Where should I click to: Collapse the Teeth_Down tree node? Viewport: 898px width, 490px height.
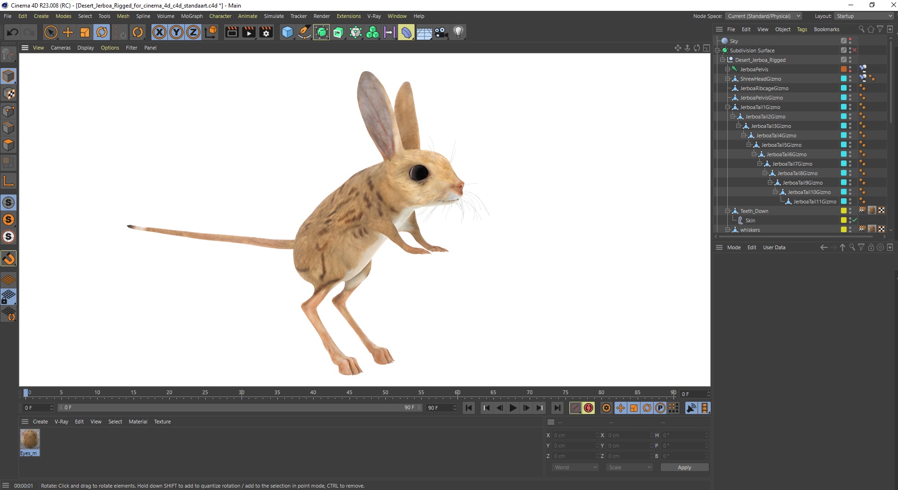coord(727,211)
